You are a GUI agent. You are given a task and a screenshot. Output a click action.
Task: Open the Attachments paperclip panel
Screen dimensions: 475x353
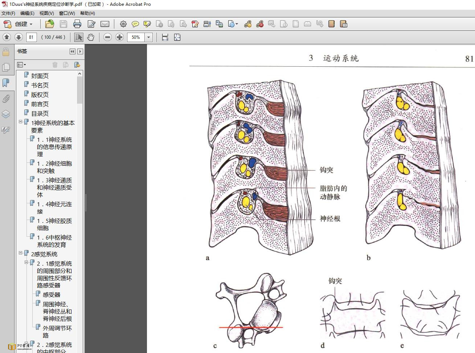6,99
